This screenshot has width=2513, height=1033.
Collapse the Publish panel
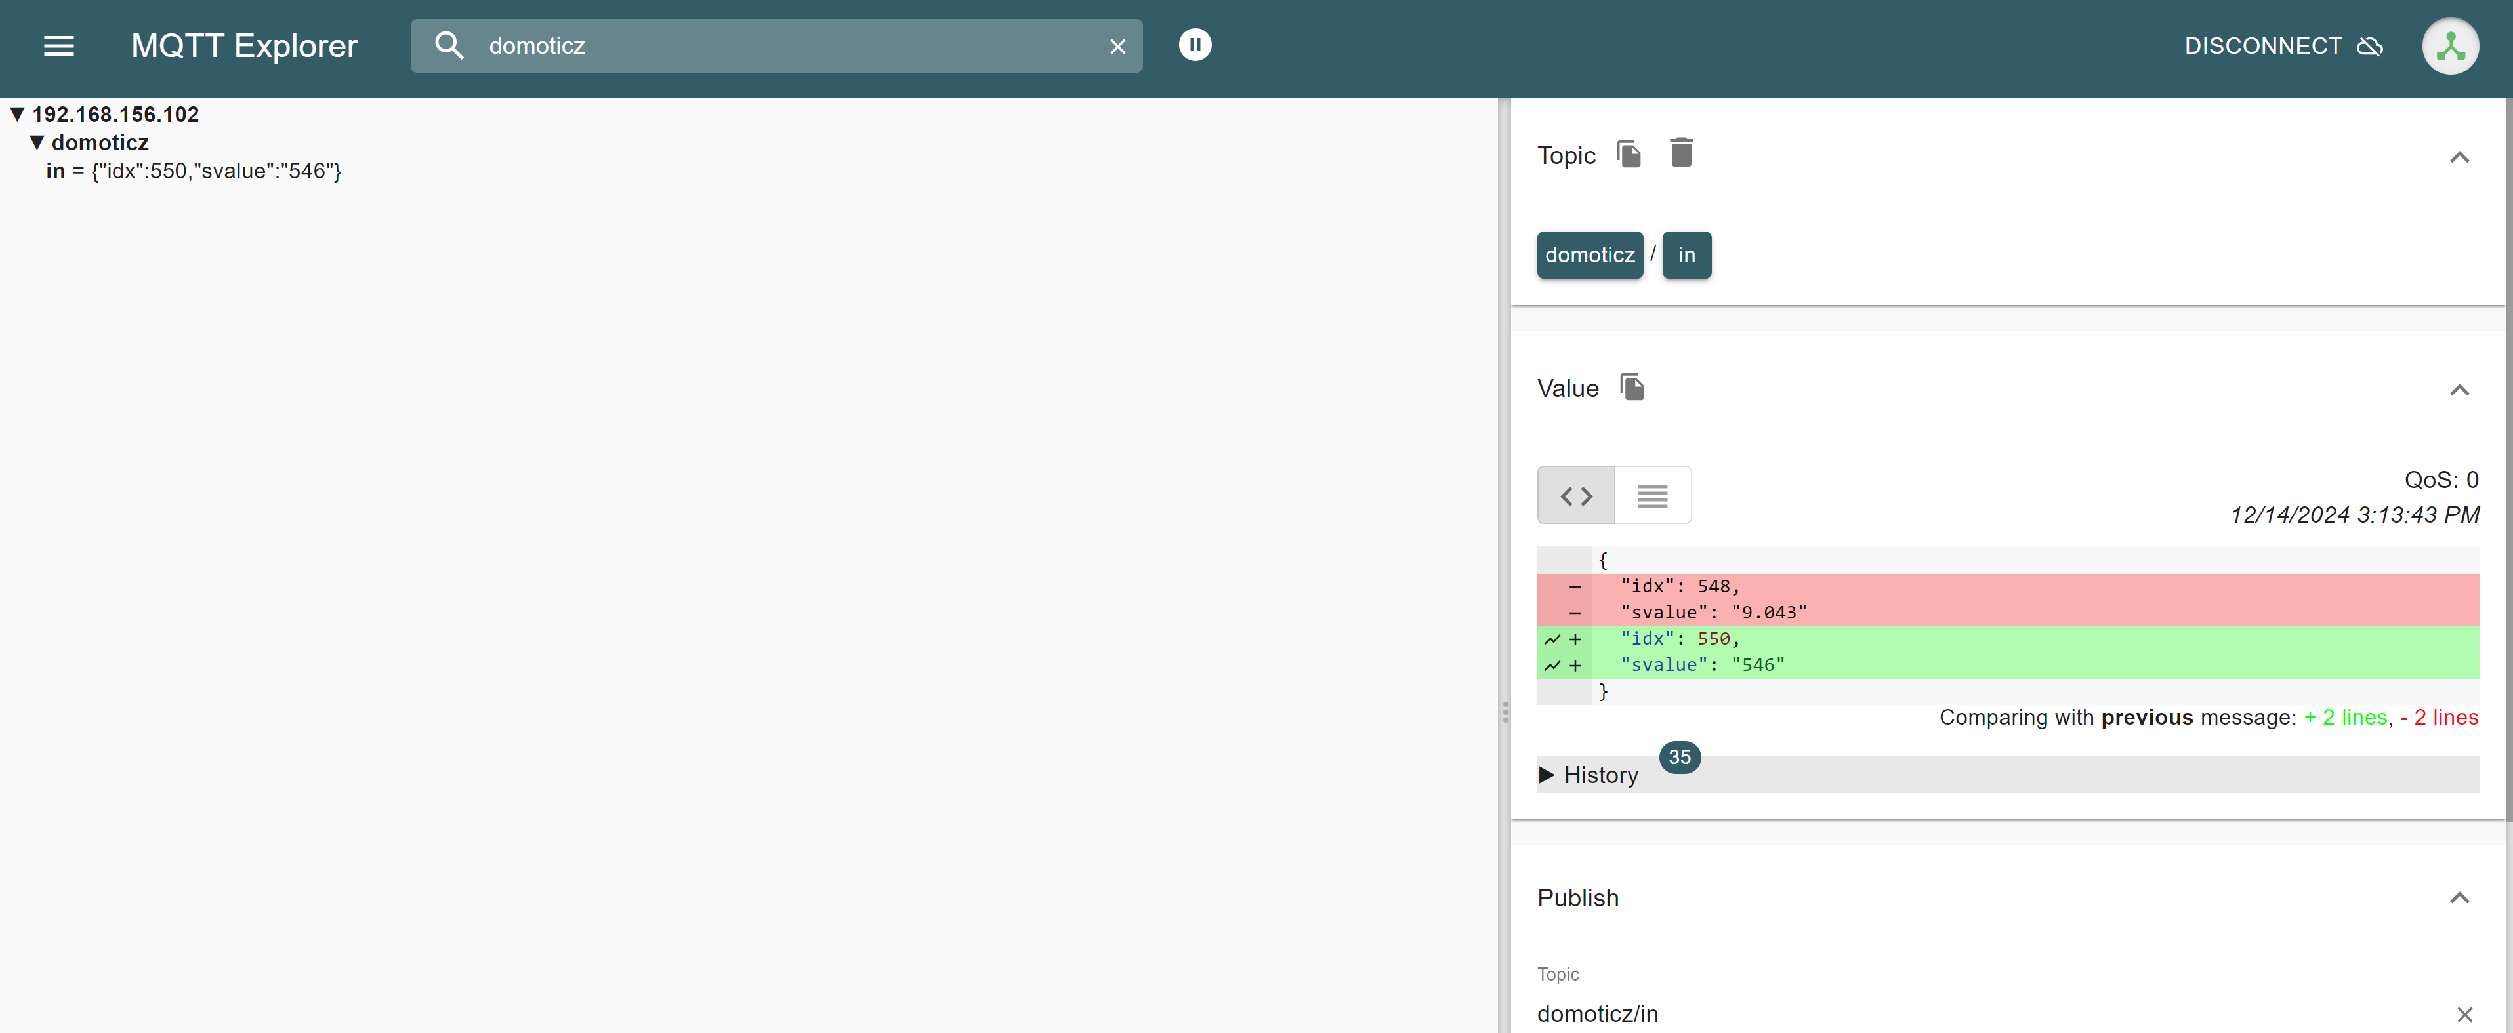coord(2459,899)
